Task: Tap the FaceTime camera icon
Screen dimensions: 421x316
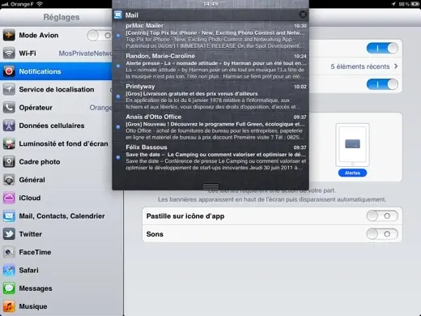Action: point(9,252)
